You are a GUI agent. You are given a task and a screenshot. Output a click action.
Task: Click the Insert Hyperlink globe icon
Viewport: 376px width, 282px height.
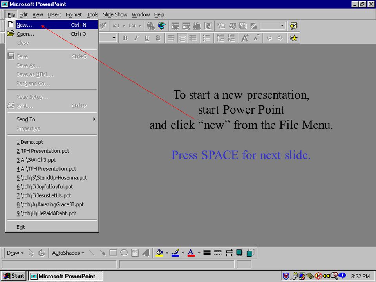coord(150,26)
